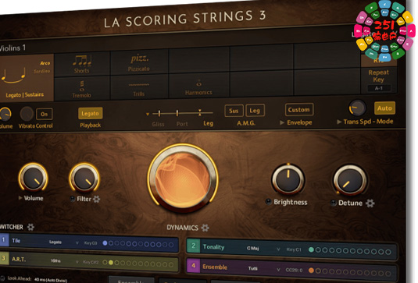The image size is (418, 283).
Task: Click KeyC0 in the Tile row
Action: tap(91, 242)
